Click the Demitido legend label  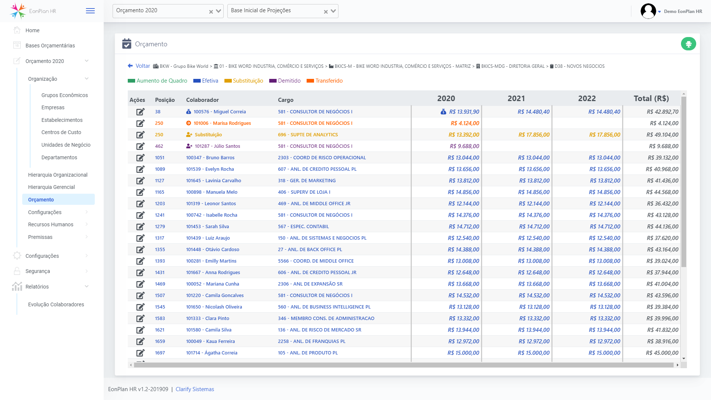click(289, 81)
